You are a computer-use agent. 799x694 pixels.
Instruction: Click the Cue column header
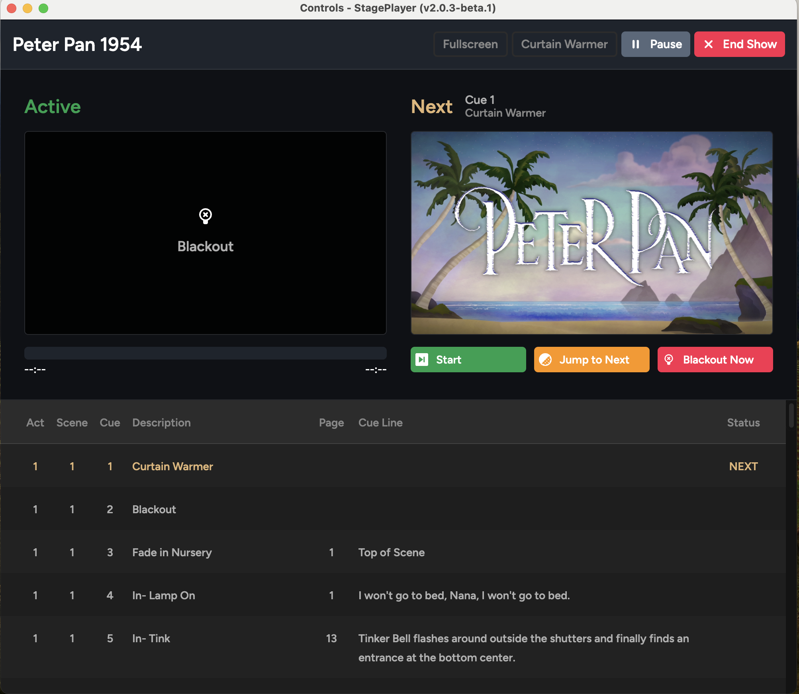tap(110, 422)
